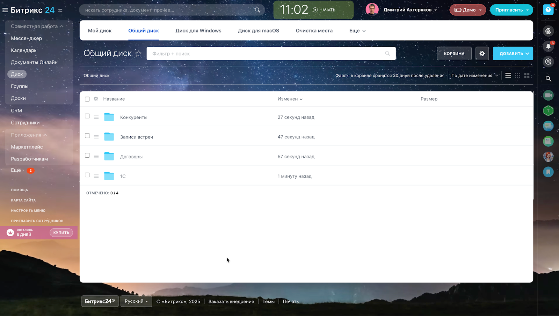Switch to small grid view layout
Screen dimensions: 559x316
517,76
